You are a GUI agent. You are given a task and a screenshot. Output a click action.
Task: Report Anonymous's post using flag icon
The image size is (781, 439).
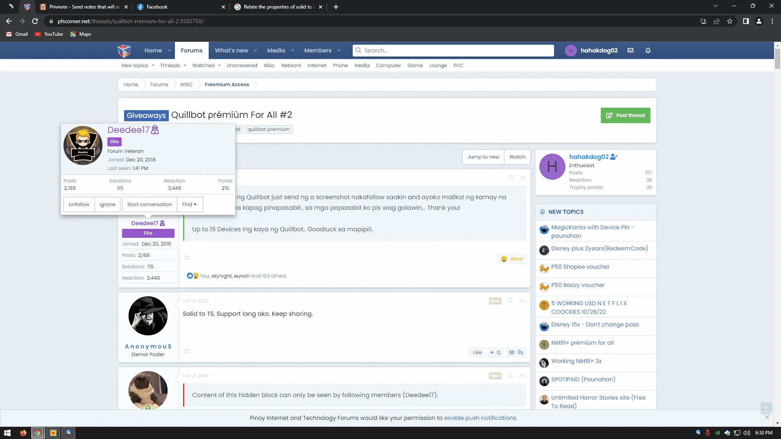[188, 351]
